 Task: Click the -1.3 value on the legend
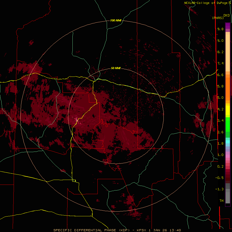coord(219,189)
